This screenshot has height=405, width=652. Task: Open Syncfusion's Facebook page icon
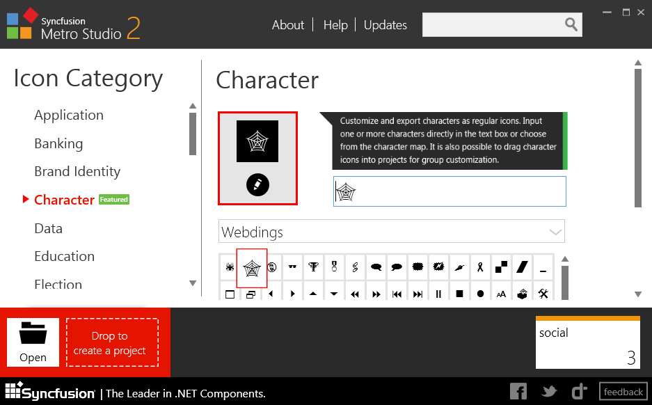(x=518, y=391)
